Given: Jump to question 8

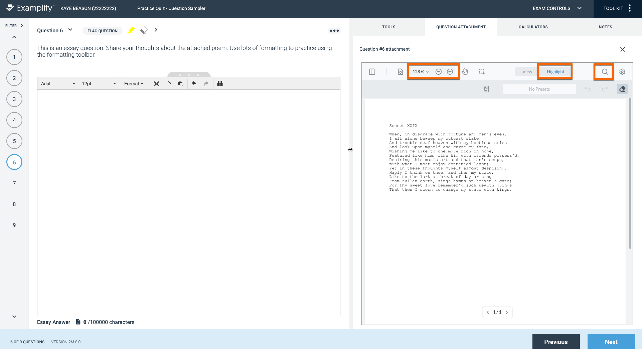Looking at the screenshot, I should pyautogui.click(x=14, y=204).
